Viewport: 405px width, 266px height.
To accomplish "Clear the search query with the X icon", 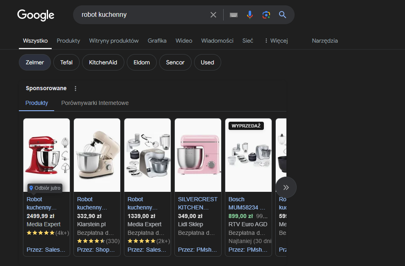I will [213, 15].
